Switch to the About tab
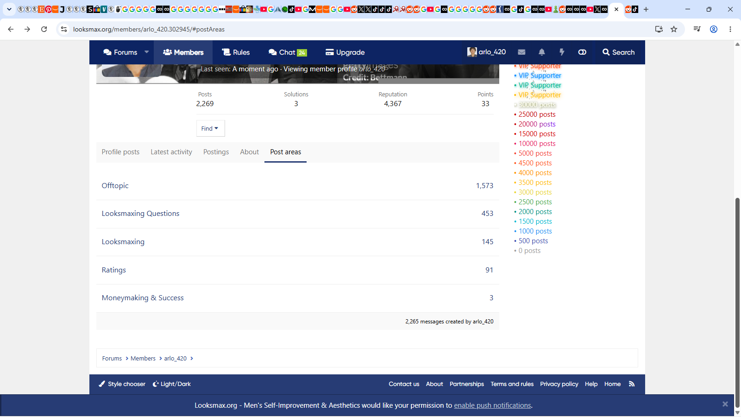The width and height of the screenshot is (741, 417). click(x=249, y=152)
